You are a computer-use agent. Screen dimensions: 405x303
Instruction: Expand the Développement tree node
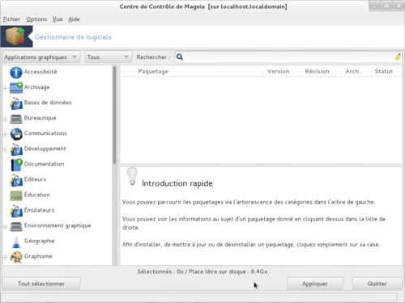tap(5, 149)
